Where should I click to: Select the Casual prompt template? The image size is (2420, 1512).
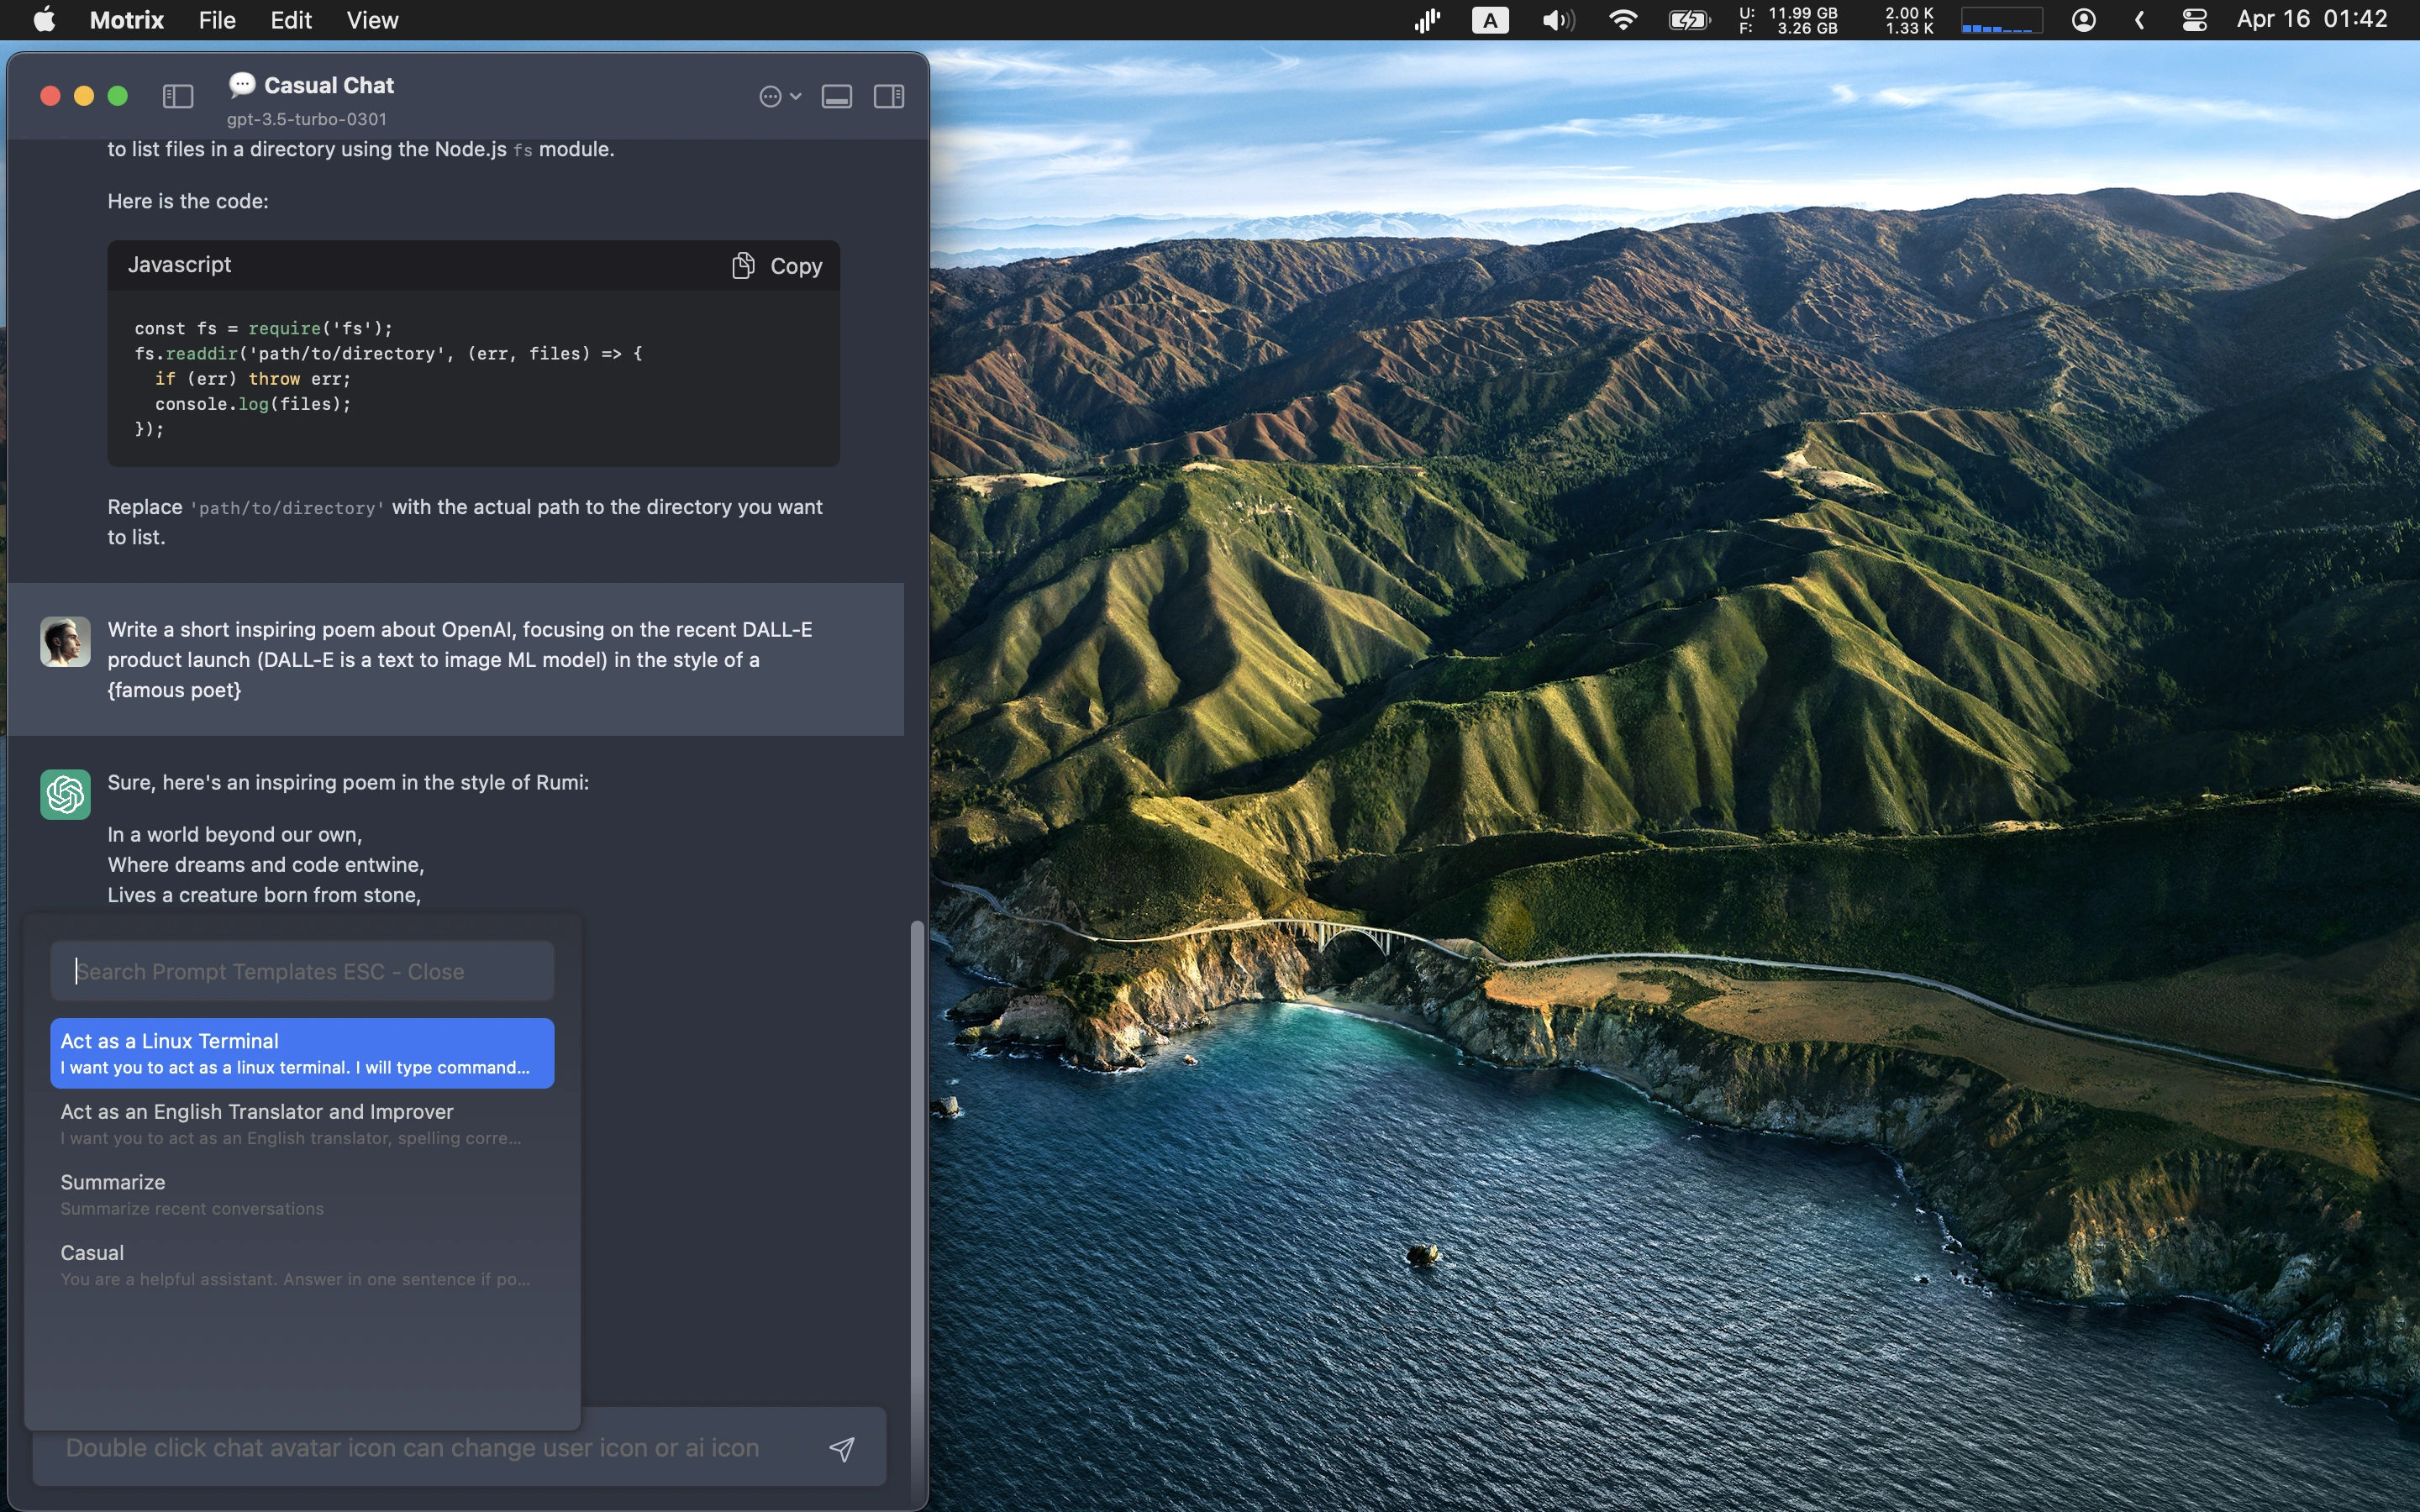[301, 1264]
